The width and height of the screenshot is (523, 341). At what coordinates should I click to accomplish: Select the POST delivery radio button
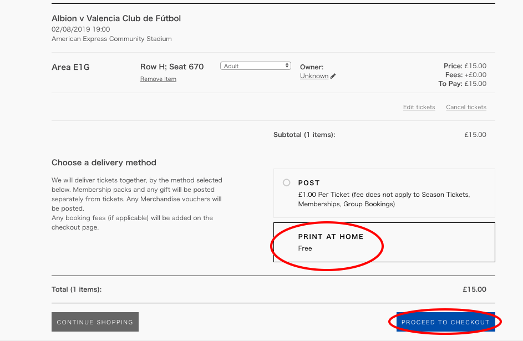[287, 182]
